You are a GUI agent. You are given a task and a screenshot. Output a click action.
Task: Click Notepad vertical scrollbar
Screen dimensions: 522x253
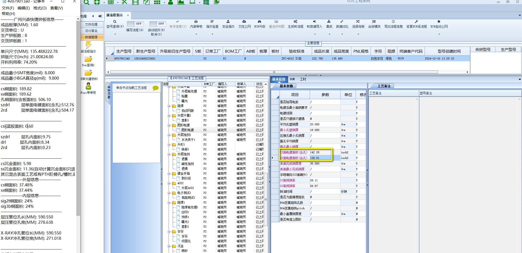coord(78,118)
